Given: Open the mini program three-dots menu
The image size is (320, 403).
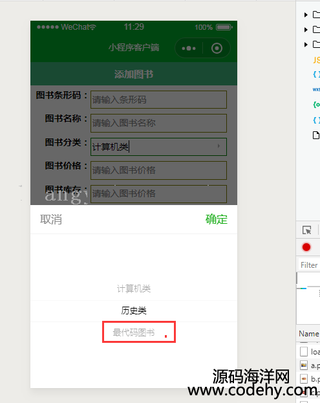Looking at the screenshot, I should pos(189,49).
